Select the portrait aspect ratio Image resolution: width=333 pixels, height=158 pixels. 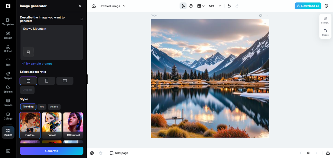click(46, 81)
